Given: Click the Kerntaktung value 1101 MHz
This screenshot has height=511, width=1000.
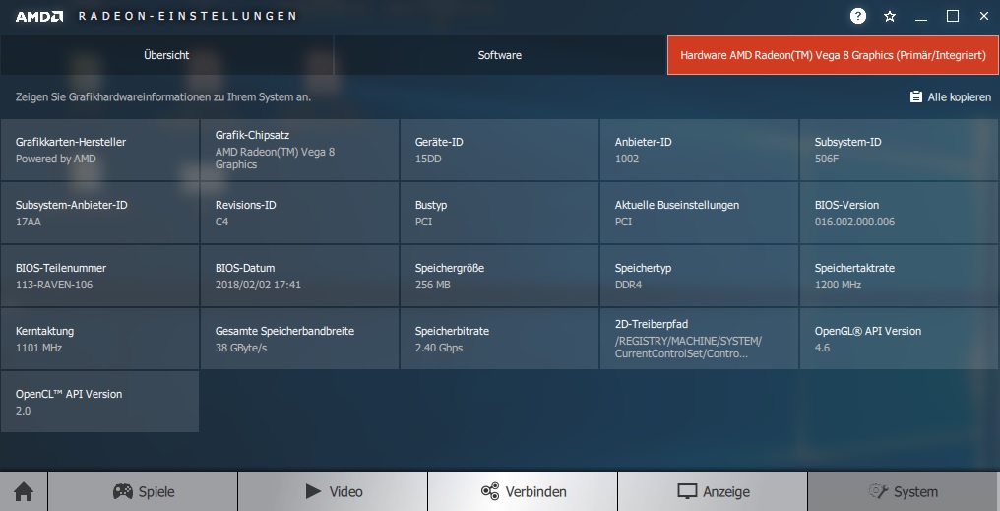Looking at the screenshot, I should 39,349.
